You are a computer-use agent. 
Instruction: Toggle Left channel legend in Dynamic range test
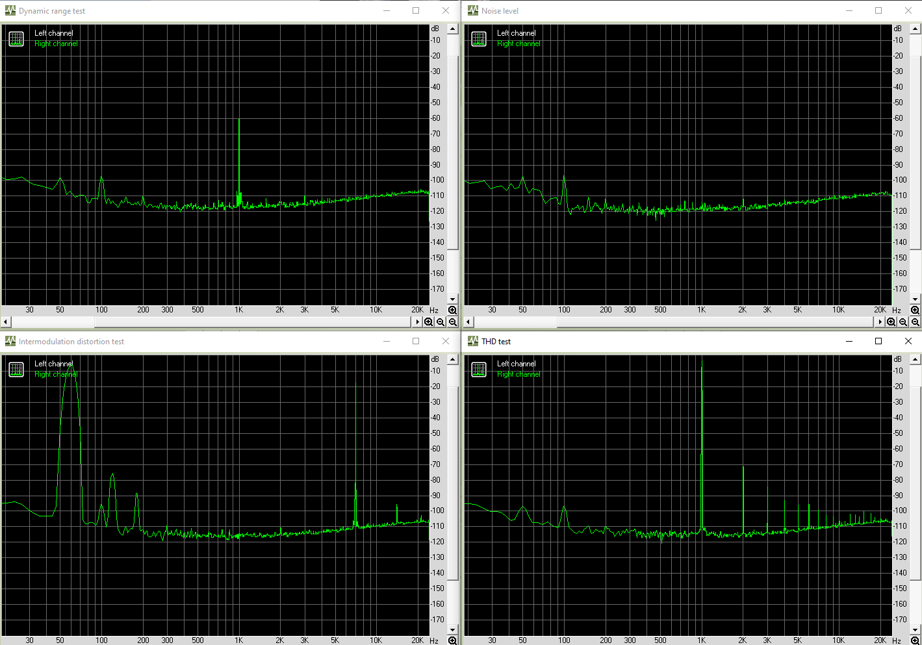click(53, 33)
